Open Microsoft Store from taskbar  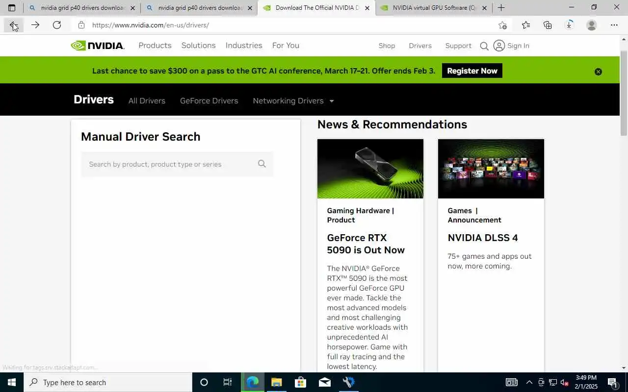pyautogui.click(x=300, y=382)
